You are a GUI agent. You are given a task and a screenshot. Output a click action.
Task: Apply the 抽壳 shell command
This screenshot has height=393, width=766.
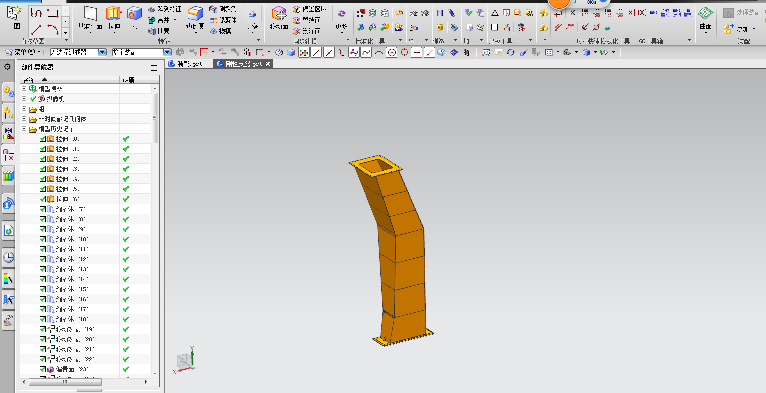(x=159, y=31)
